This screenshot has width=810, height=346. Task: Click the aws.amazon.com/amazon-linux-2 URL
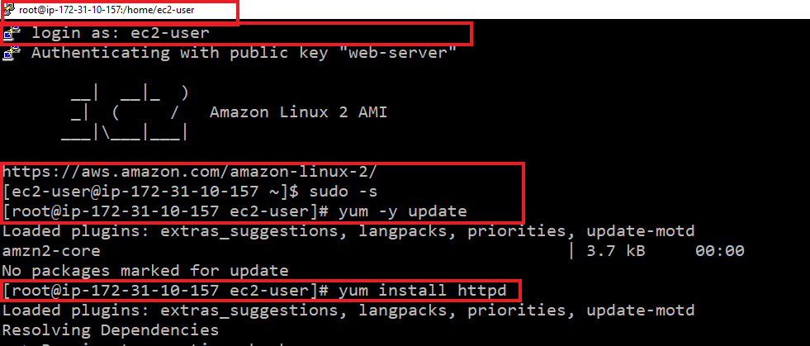[197, 172]
